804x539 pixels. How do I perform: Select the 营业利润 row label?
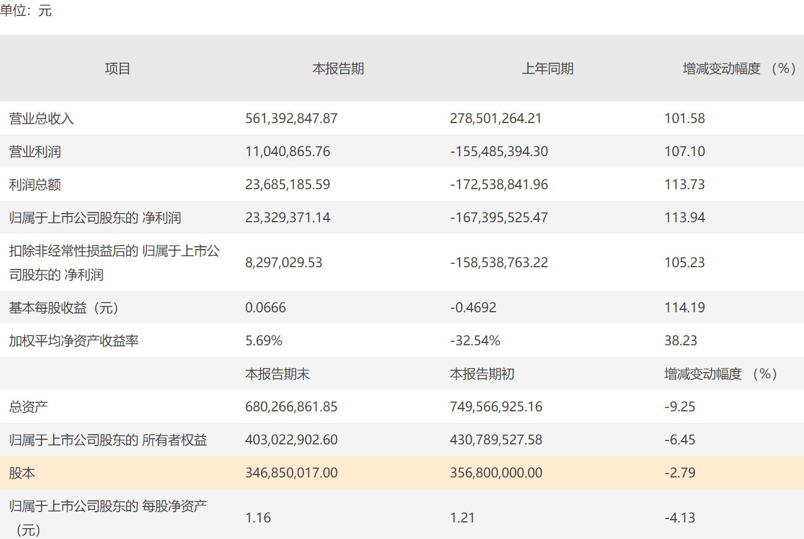pyautogui.click(x=35, y=152)
